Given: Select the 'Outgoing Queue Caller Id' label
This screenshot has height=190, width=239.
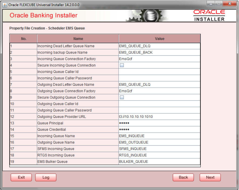Looking at the screenshot, I should pos(58,104).
